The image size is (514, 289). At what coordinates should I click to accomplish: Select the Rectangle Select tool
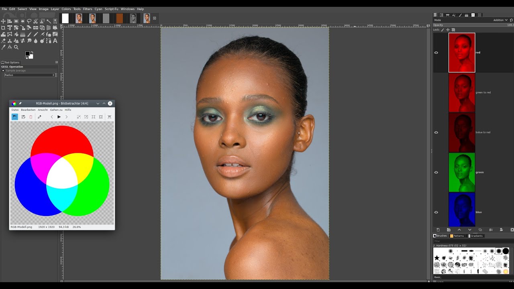point(16,21)
